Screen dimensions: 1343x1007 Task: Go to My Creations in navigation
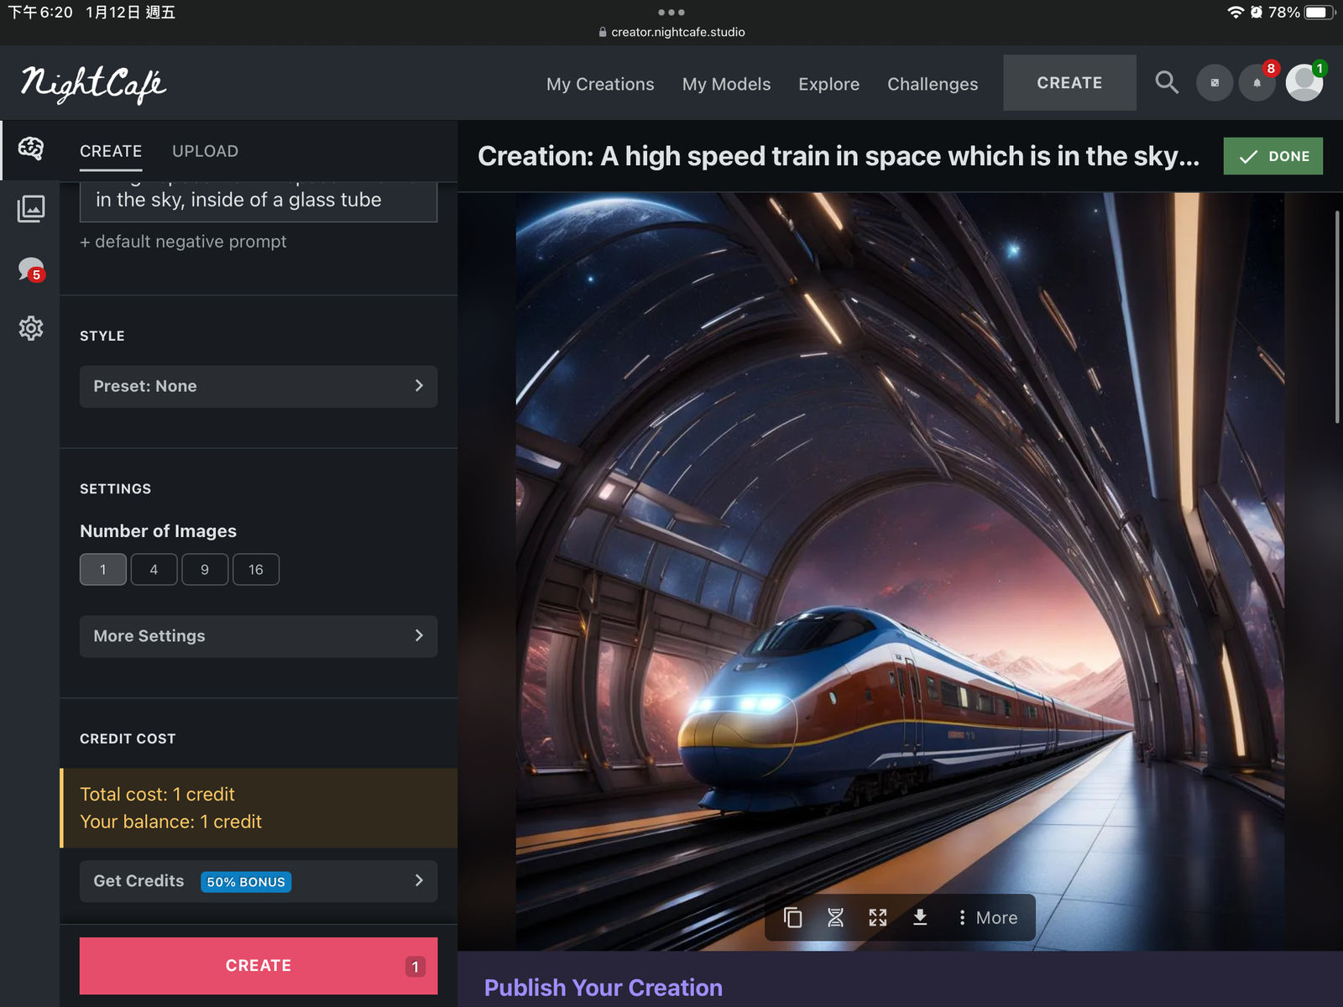(600, 84)
